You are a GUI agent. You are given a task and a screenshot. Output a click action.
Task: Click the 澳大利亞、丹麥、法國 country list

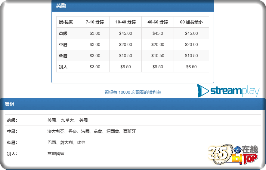(x=91, y=131)
